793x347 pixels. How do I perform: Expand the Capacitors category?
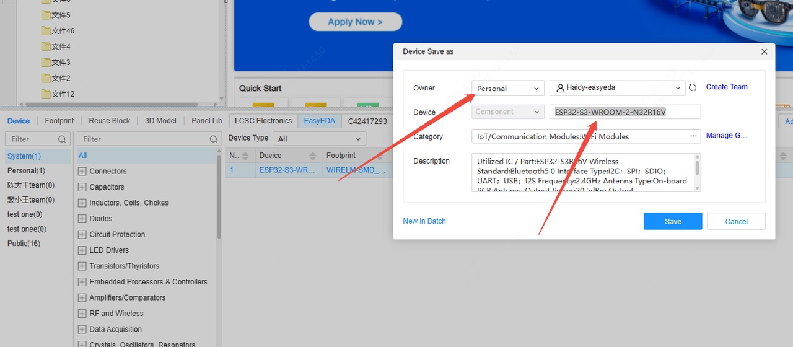click(82, 187)
